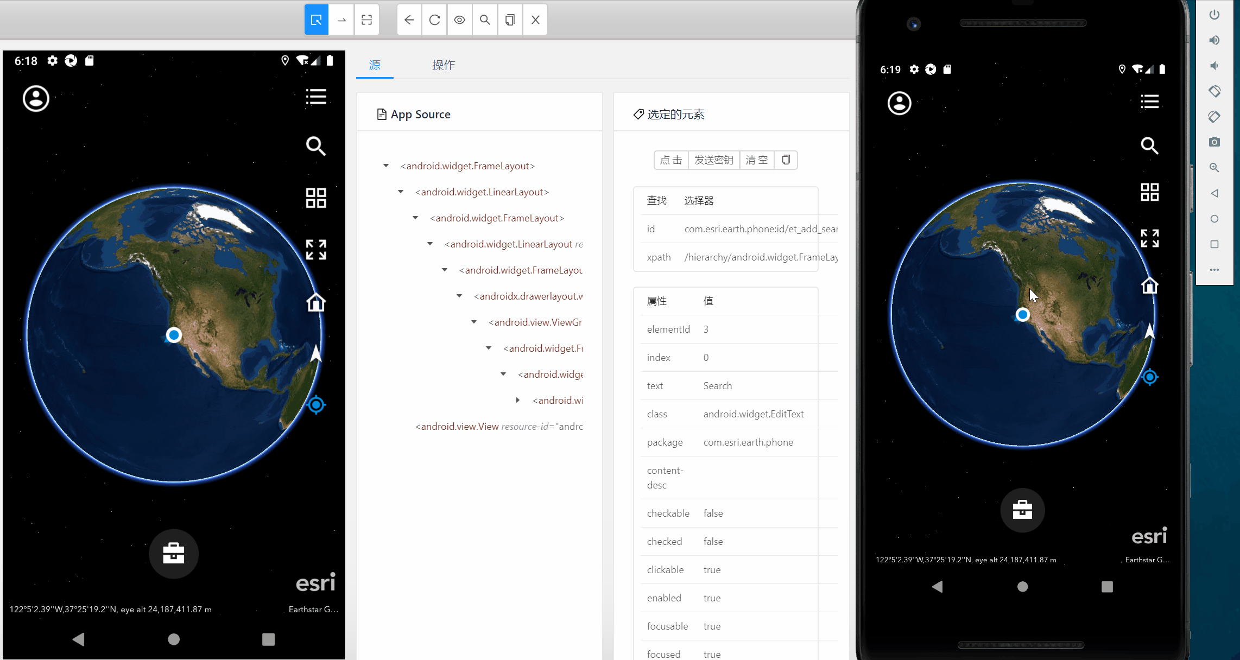Collapse the second android.widget.FrameLayout node
Image resolution: width=1240 pixels, height=660 pixels.
pos(415,218)
